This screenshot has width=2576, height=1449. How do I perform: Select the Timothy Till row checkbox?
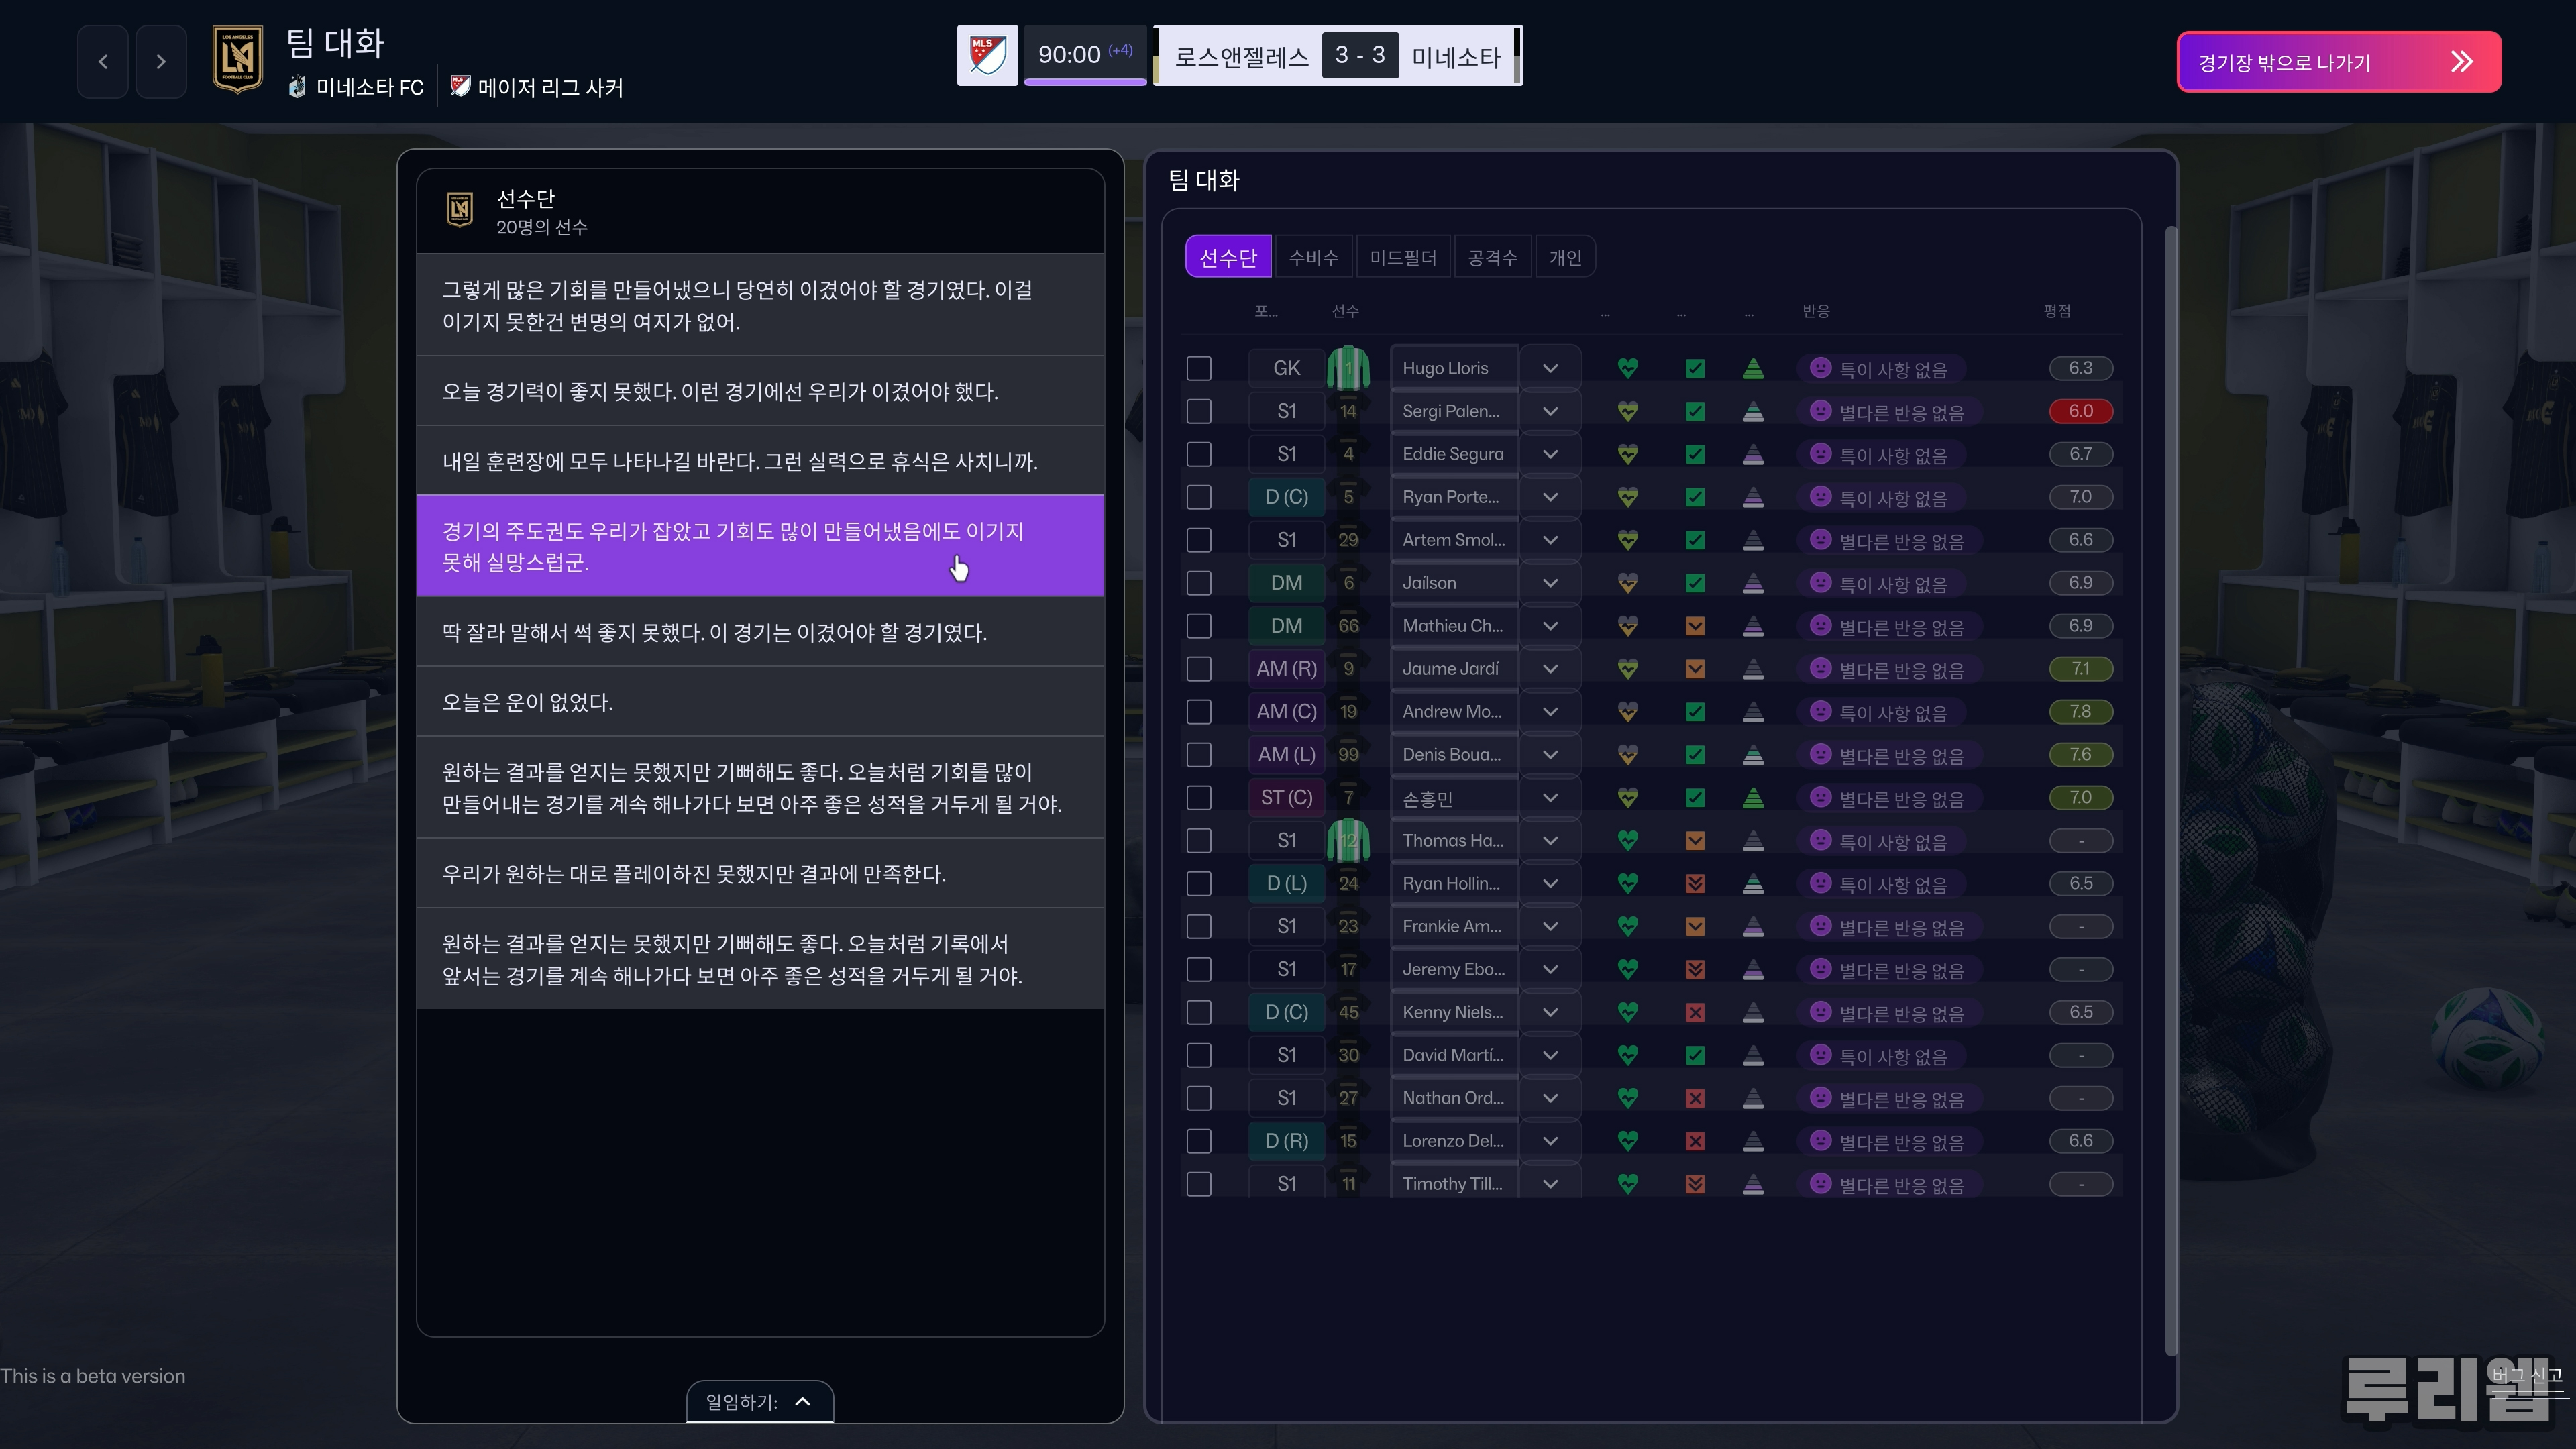pos(1199,1184)
